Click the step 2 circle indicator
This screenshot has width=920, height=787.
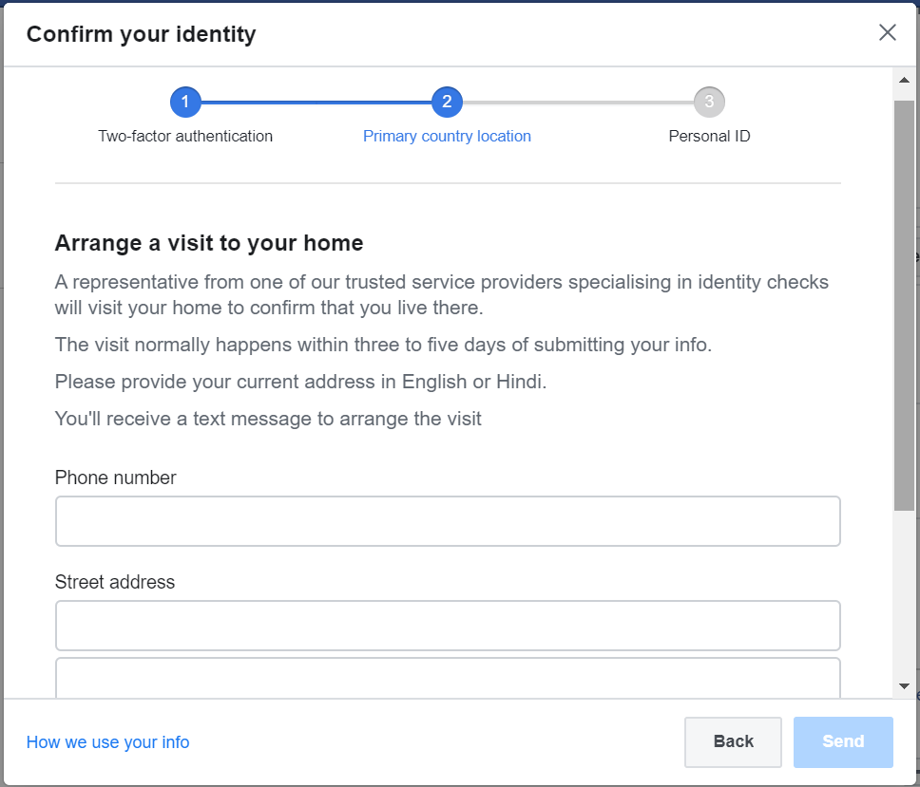click(x=447, y=102)
